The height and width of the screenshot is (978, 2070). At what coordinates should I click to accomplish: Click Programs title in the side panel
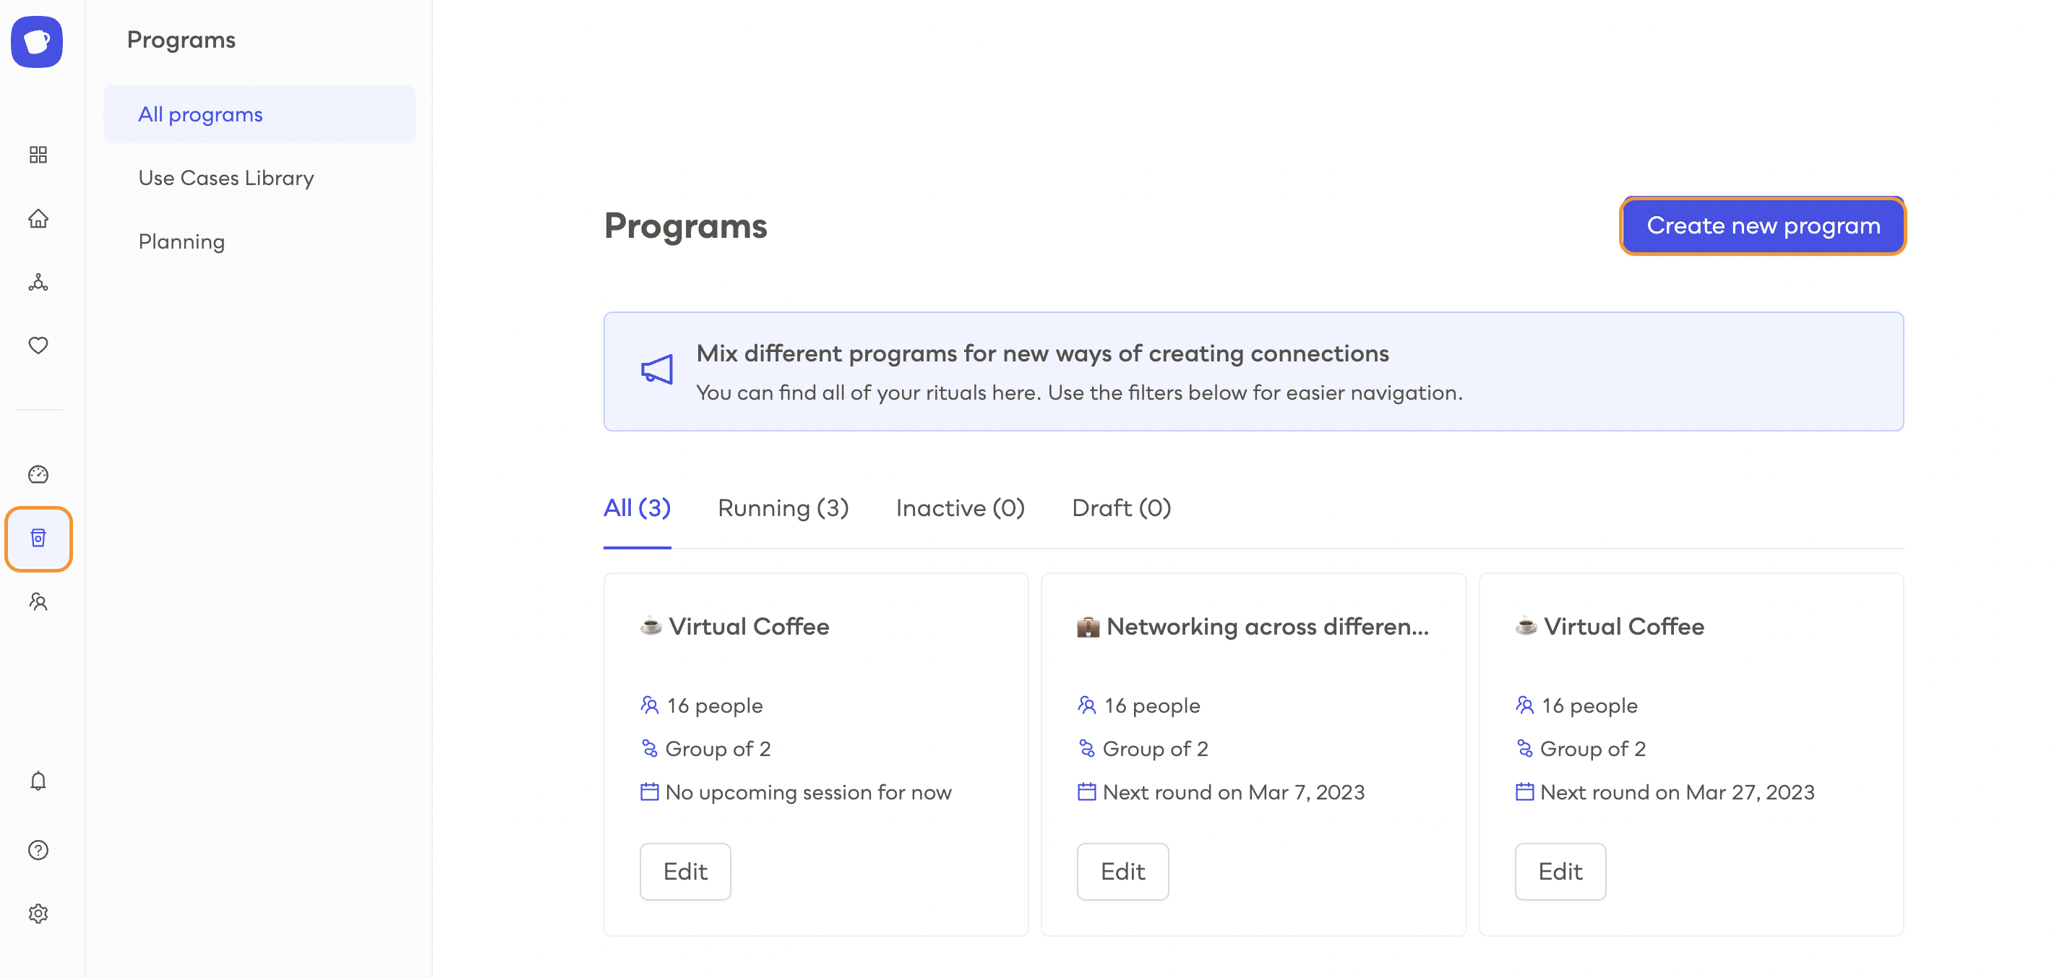181,39
